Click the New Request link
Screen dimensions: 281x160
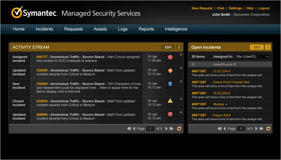pos(202,8)
